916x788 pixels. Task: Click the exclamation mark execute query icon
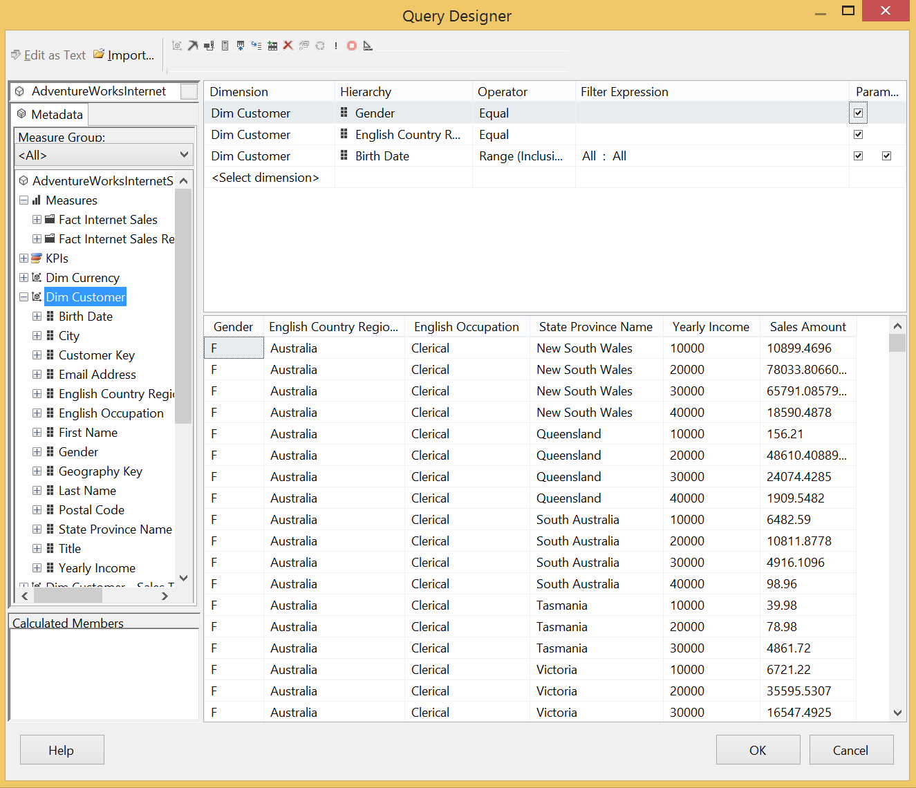[336, 46]
